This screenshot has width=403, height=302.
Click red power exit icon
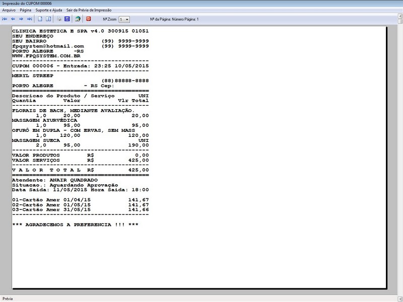(89, 19)
